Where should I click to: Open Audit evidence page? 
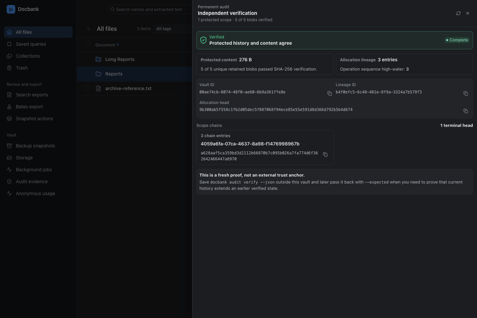tap(38, 182)
